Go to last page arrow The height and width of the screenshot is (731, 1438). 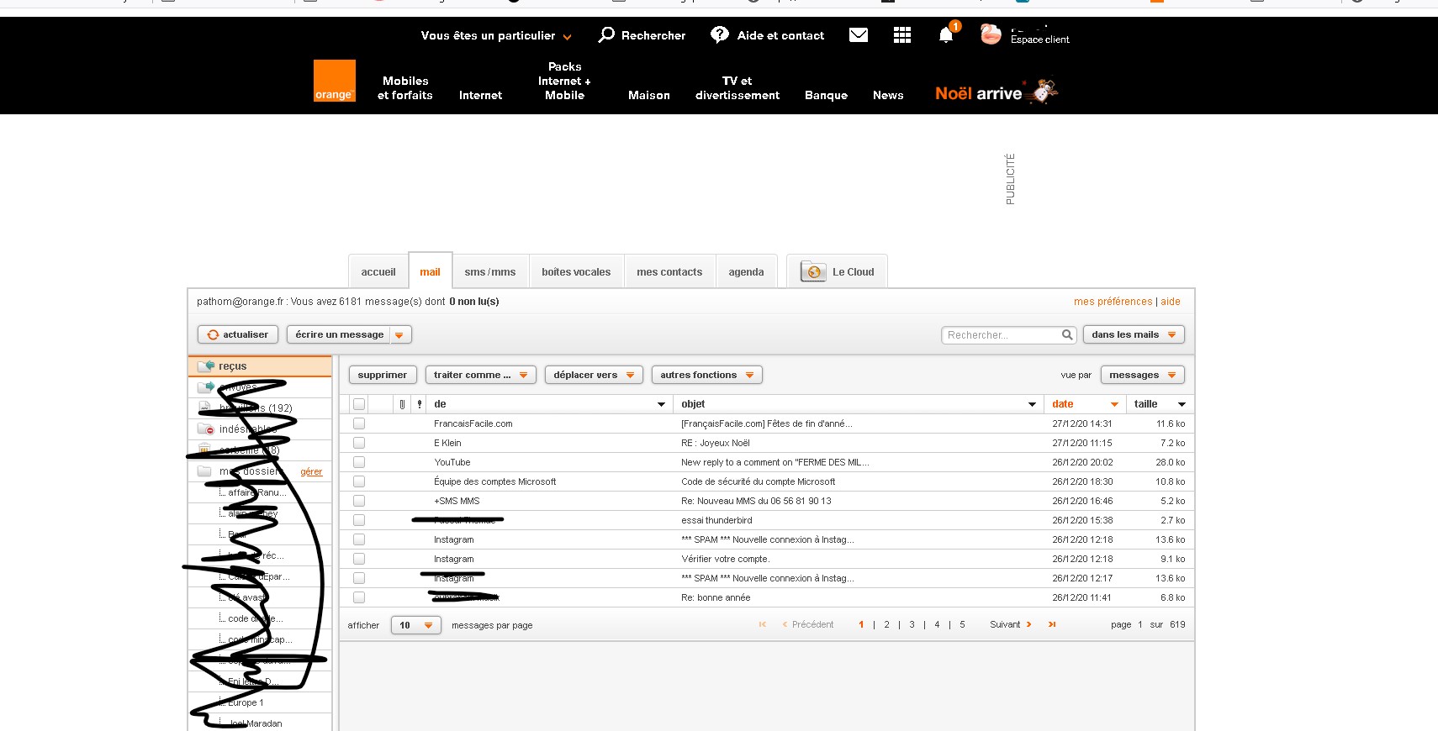pyautogui.click(x=1052, y=624)
